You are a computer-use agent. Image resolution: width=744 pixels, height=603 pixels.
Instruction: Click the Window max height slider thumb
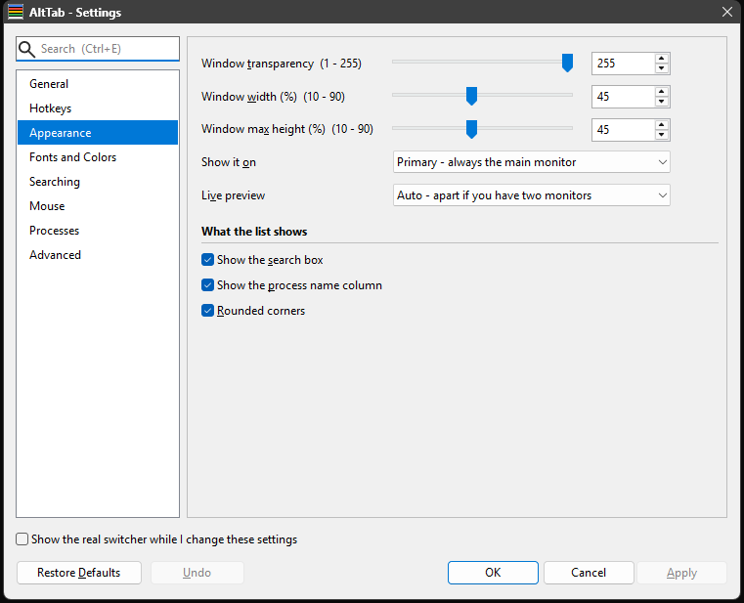coord(471,129)
